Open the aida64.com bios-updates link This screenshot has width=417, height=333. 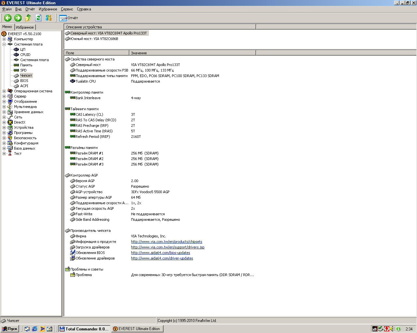pos(161,253)
